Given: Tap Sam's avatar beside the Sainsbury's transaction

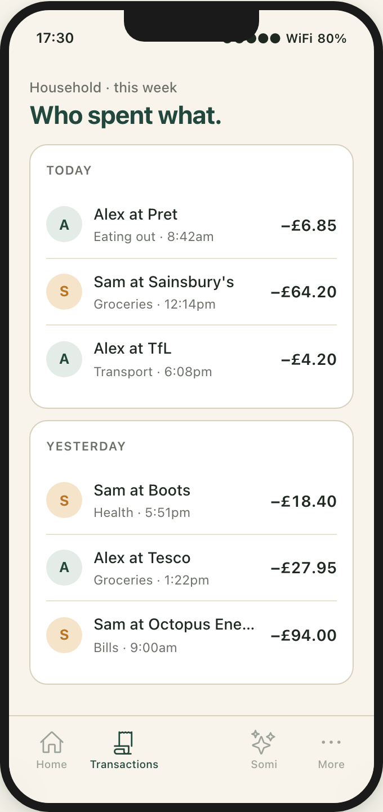Looking at the screenshot, I should click(x=64, y=292).
